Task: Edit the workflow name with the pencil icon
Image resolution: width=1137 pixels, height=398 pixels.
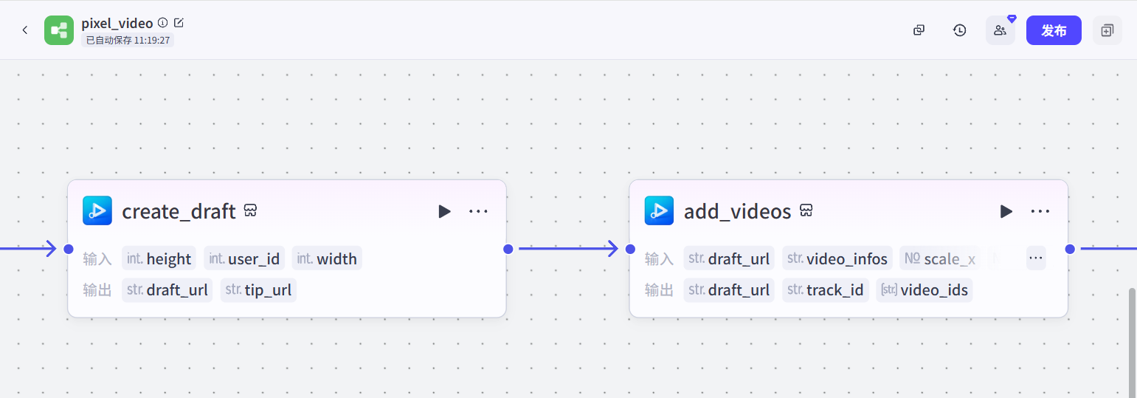Action: click(x=179, y=23)
